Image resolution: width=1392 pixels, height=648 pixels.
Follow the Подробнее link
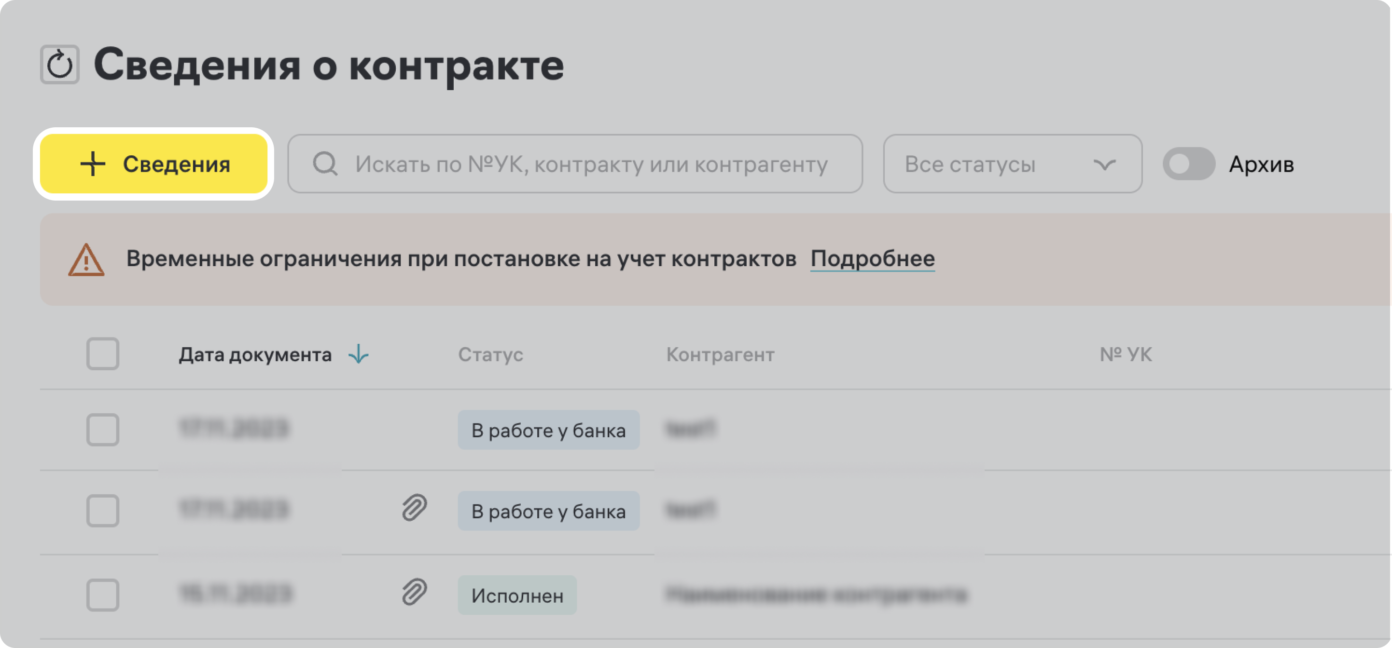click(872, 258)
